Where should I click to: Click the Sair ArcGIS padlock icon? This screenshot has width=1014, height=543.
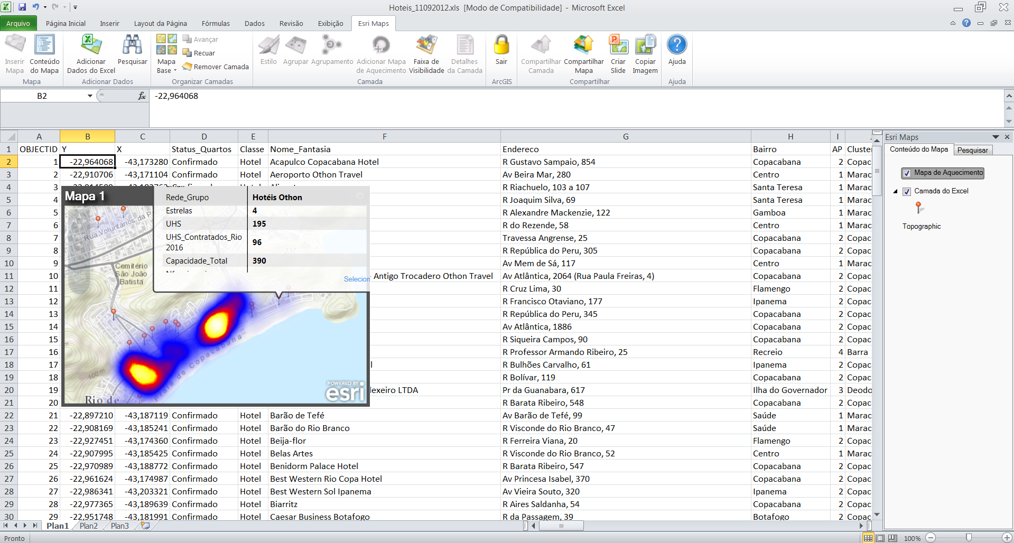pos(501,50)
